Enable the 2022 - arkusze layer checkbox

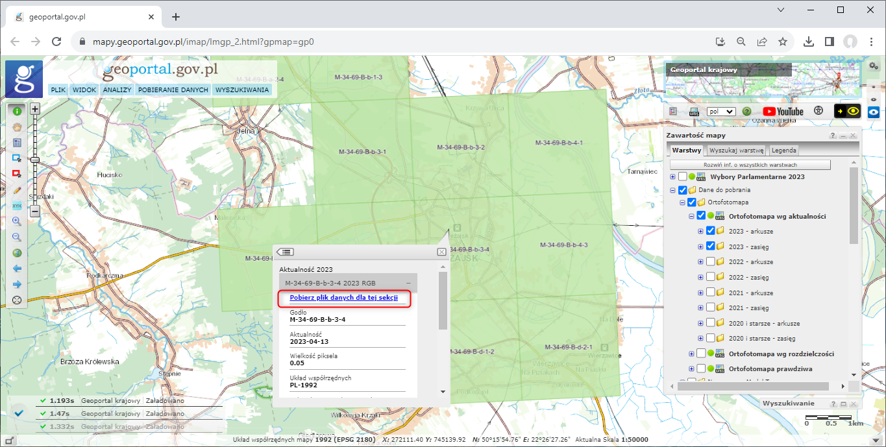coord(711,261)
